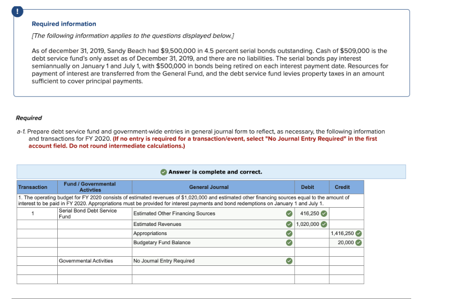Click checkmark next to Appropriations entry
This screenshot has height=299, width=468.
289,233
